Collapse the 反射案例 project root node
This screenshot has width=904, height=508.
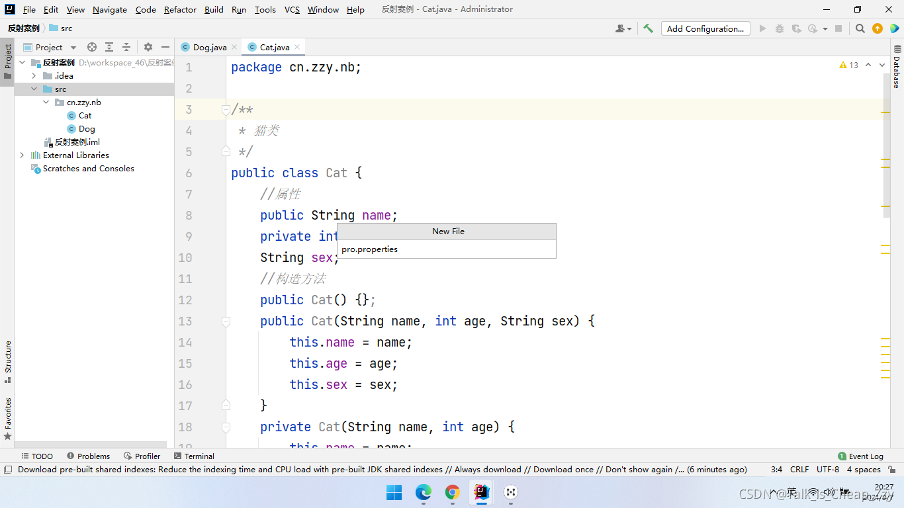[x=22, y=62]
